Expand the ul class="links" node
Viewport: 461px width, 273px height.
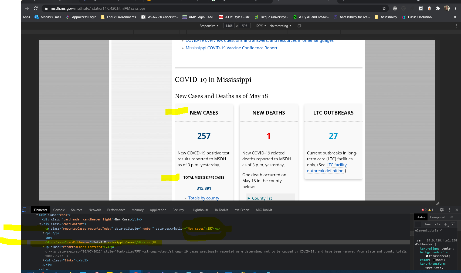click(x=44, y=260)
